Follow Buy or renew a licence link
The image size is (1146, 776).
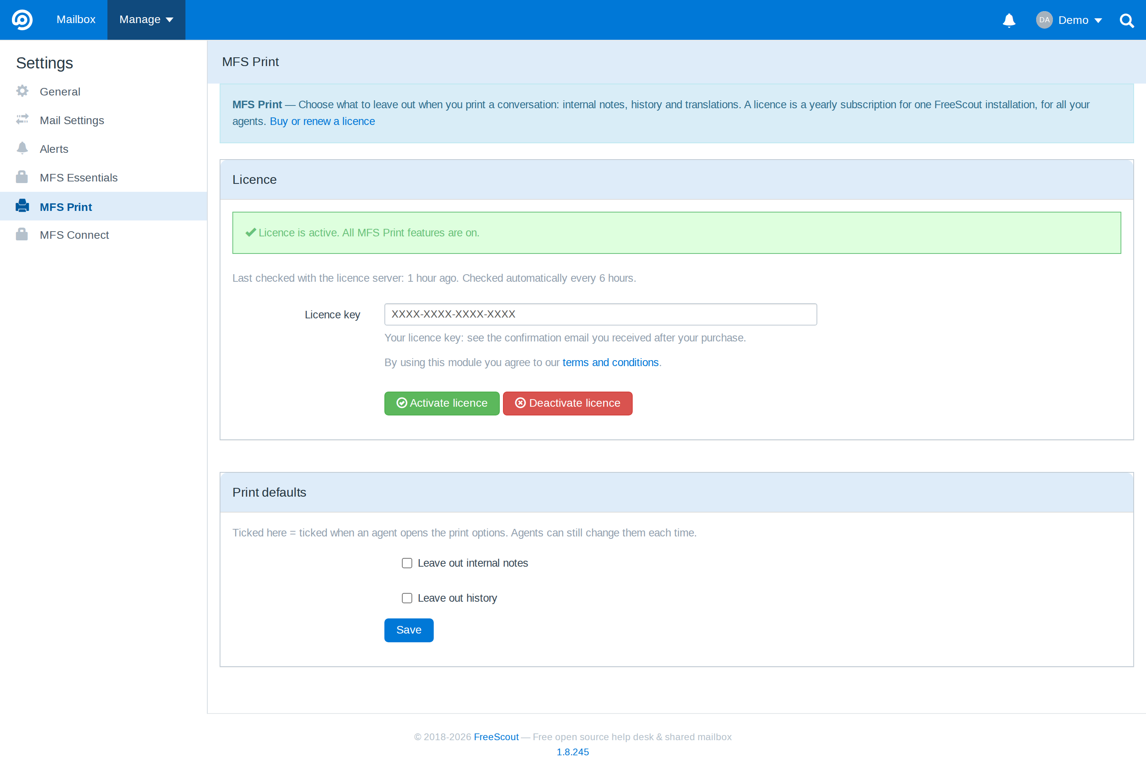click(x=322, y=121)
